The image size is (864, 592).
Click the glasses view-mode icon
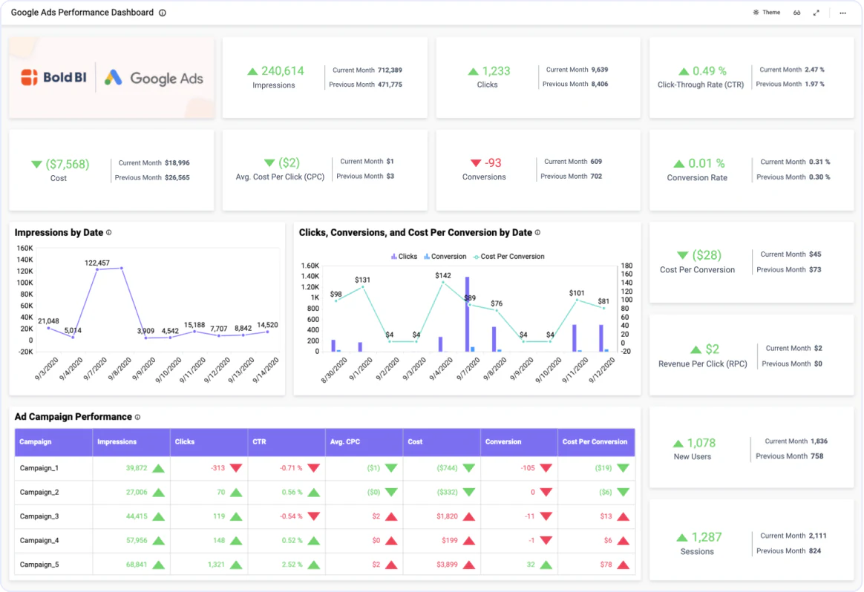point(796,13)
